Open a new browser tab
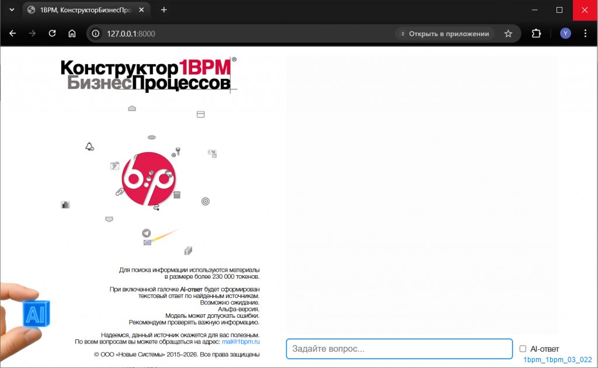This screenshot has height=368, width=598. [164, 10]
